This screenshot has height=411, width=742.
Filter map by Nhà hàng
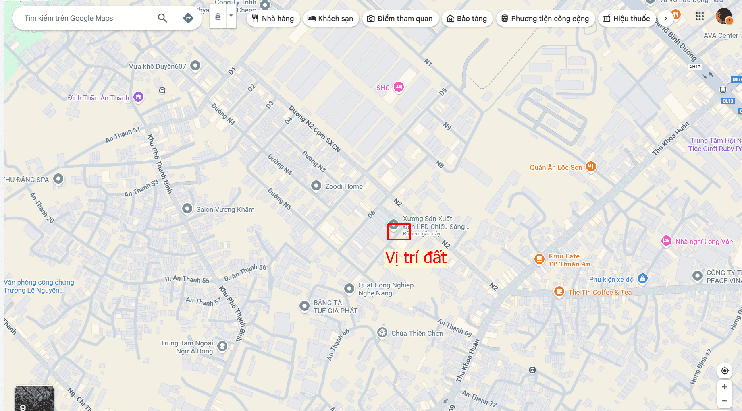tap(273, 19)
